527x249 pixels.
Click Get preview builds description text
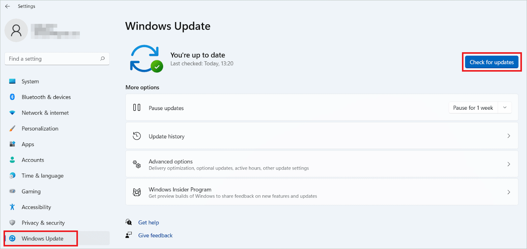pyautogui.click(x=233, y=196)
